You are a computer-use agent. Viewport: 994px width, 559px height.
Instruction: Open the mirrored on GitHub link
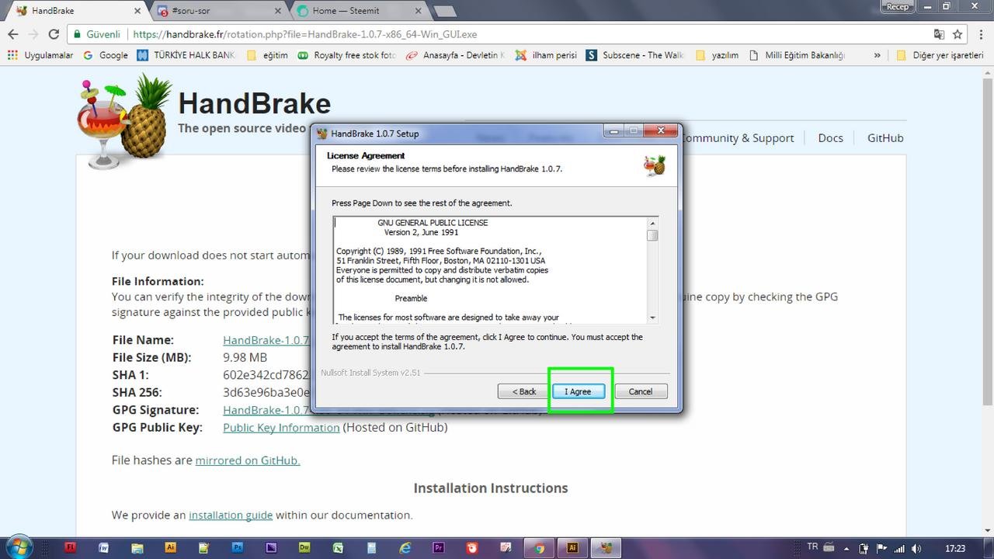click(x=248, y=460)
